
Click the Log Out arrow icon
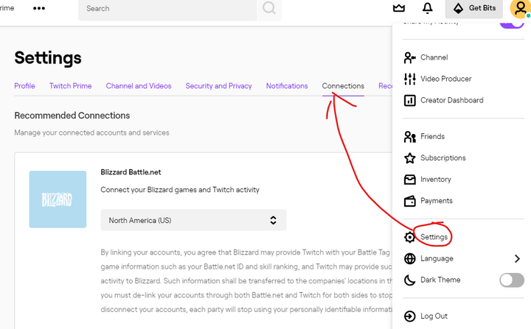tap(410, 316)
